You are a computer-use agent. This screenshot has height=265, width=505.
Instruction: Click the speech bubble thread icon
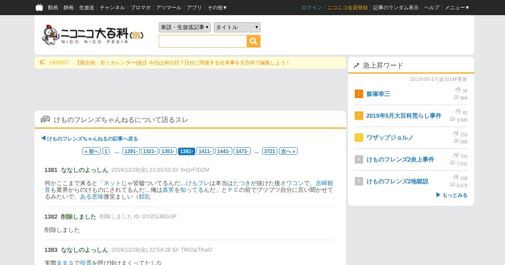coord(45,119)
